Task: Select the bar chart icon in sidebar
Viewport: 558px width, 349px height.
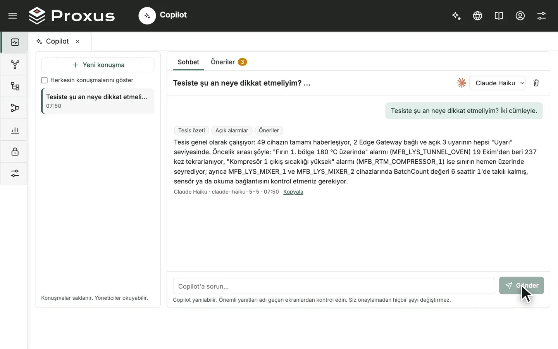Action: point(15,130)
